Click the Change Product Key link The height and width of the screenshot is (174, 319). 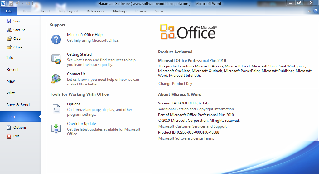click(175, 84)
